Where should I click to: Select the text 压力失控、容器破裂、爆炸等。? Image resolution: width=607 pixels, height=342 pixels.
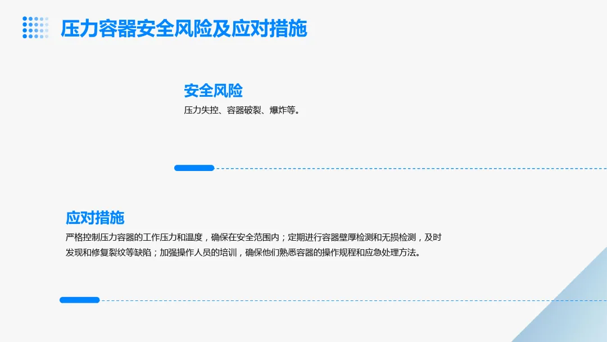point(242,111)
